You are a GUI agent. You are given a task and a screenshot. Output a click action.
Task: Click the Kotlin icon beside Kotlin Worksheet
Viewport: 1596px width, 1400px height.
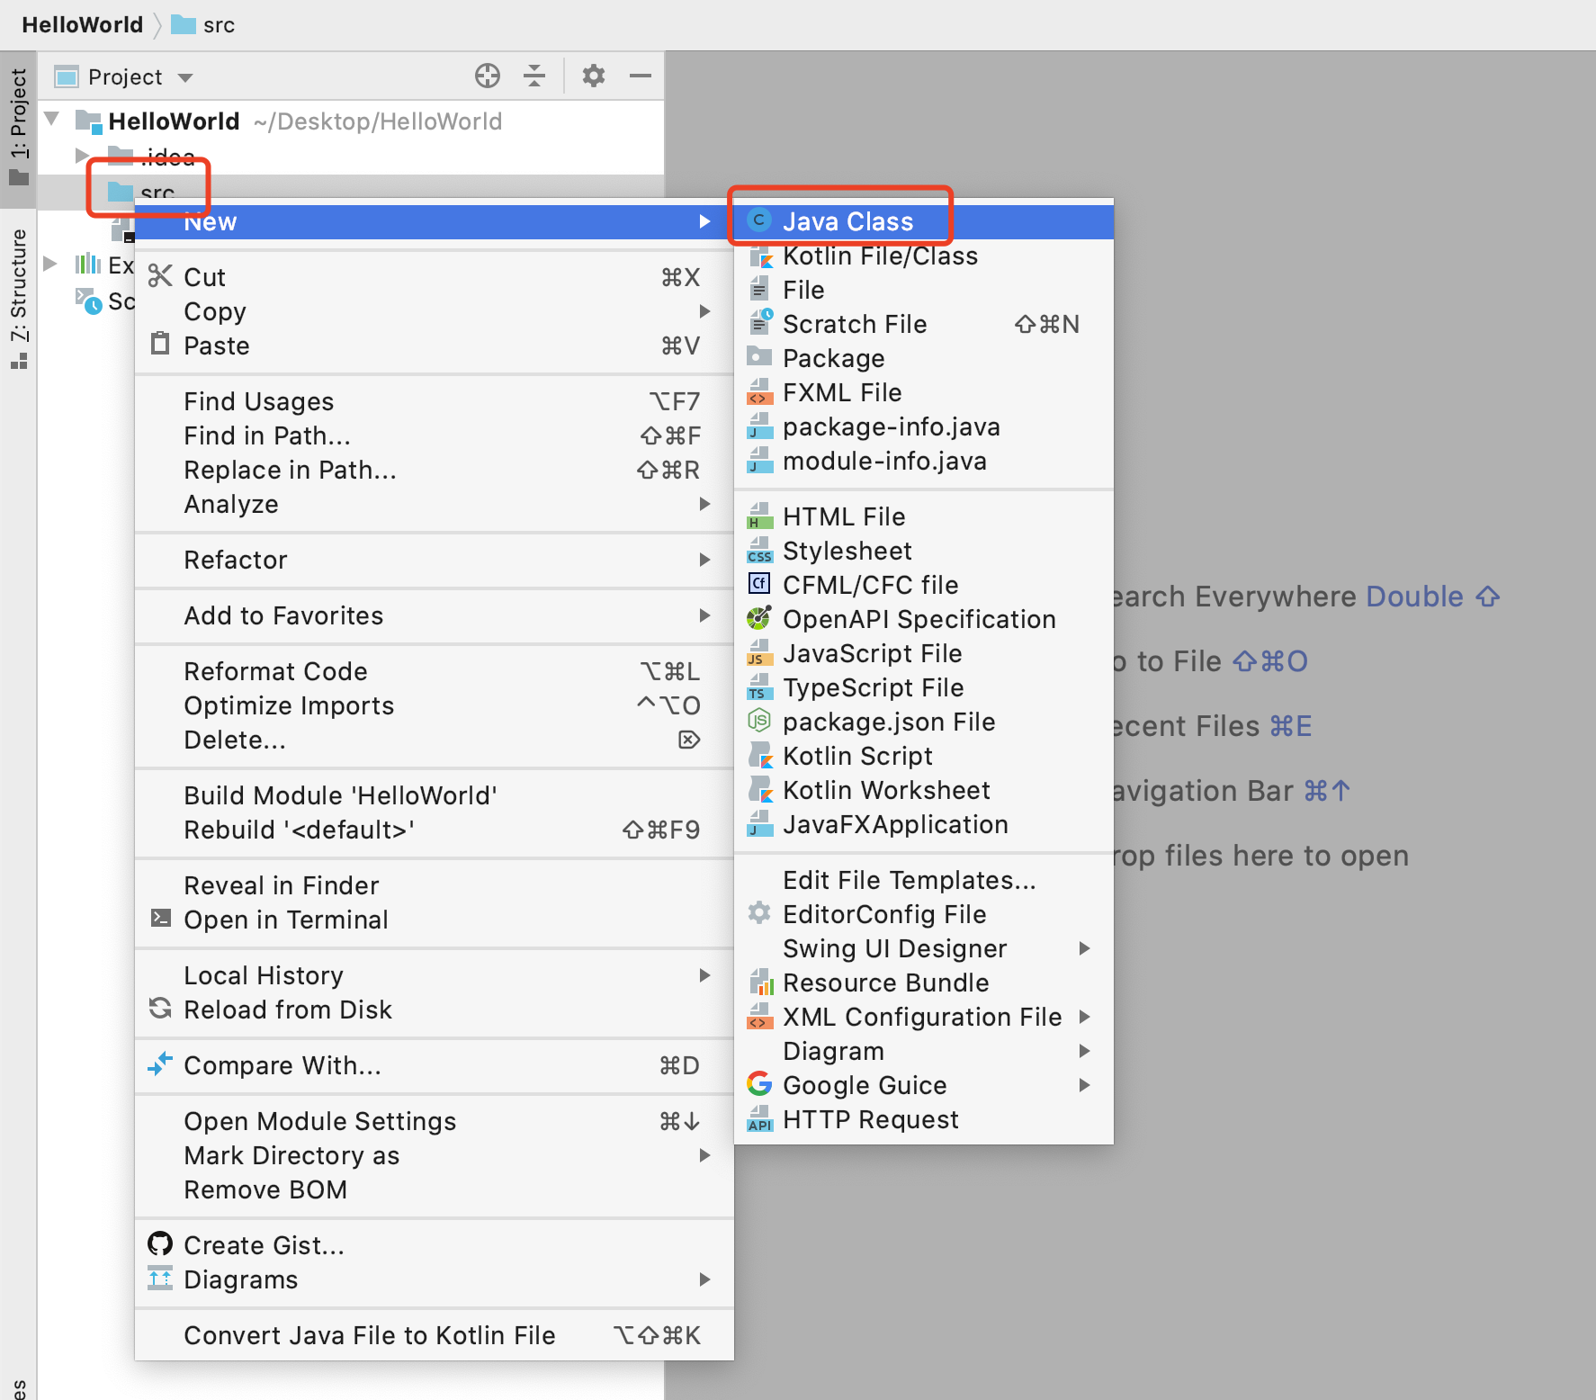762,791
